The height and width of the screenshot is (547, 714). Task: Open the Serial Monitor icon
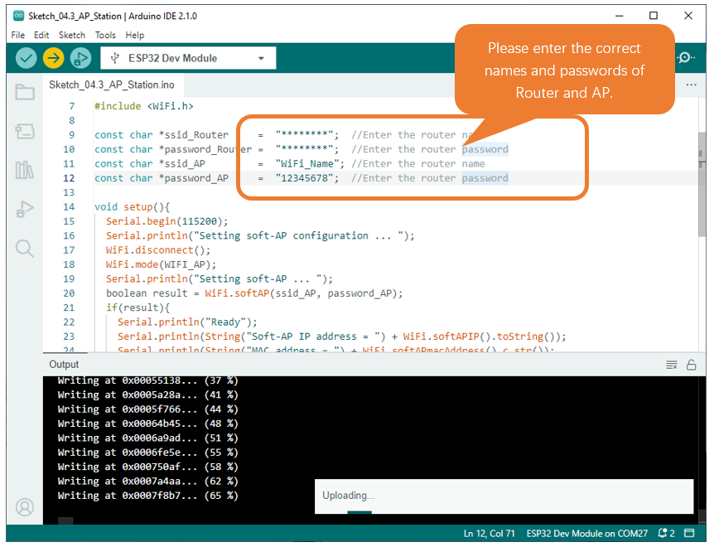tap(686, 58)
